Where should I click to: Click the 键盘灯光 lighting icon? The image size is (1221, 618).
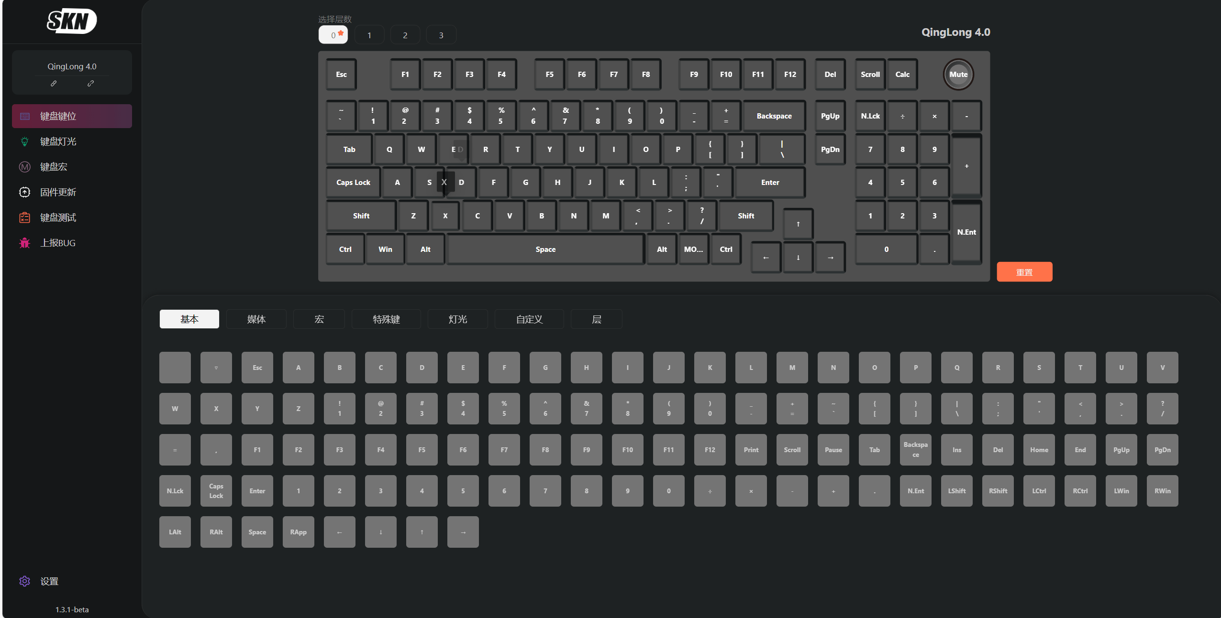[x=23, y=141]
